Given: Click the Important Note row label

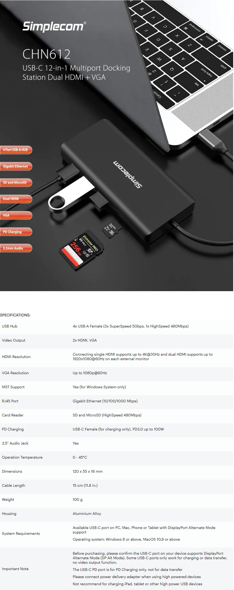Looking at the screenshot, I should pos(15,569).
